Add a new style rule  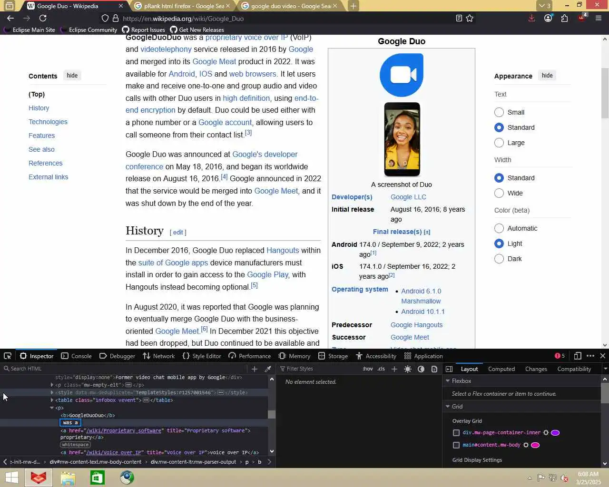[394, 369]
